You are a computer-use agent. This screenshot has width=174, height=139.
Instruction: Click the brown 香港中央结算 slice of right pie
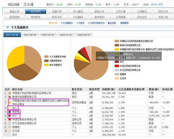tap(81, 66)
